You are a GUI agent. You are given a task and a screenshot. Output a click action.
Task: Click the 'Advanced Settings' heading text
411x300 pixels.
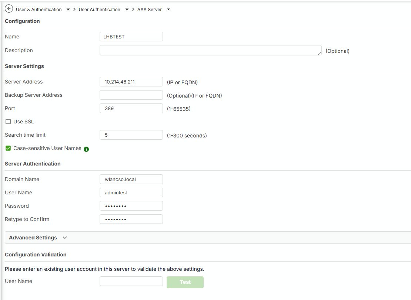click(33, 238)
